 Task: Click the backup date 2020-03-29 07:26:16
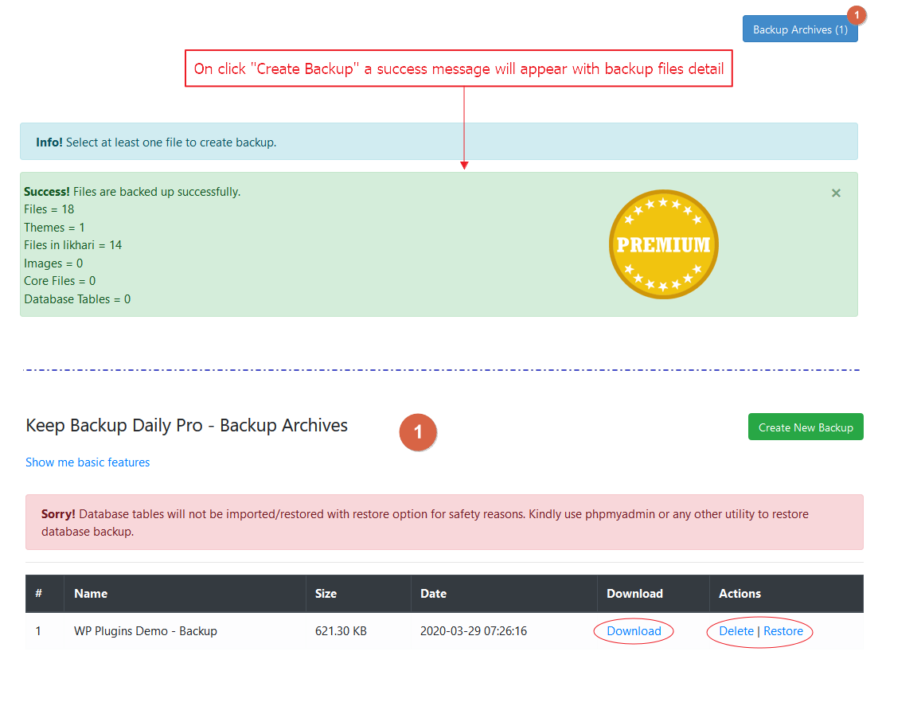[474, 631]
